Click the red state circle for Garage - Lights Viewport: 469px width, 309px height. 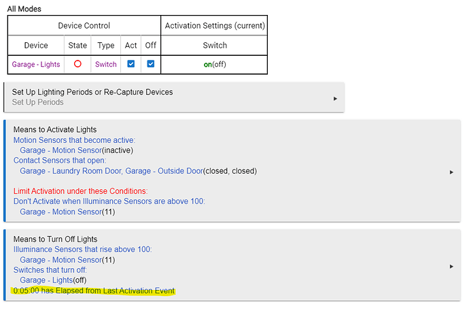[x=77, y=65]
